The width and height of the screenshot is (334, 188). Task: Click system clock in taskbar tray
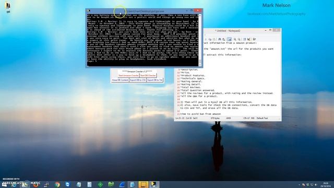(x=326, y=184)
